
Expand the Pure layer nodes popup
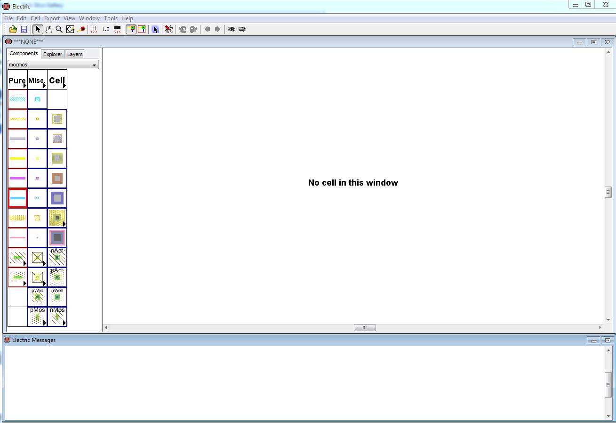(x=18, y=80)
